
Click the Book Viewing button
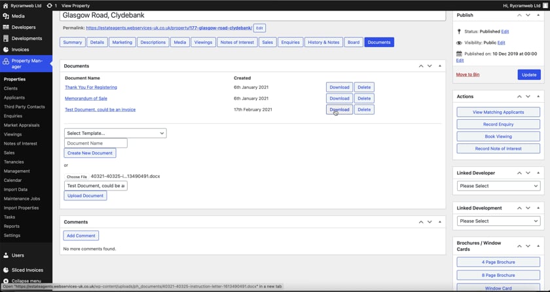(x=498, y=136)
